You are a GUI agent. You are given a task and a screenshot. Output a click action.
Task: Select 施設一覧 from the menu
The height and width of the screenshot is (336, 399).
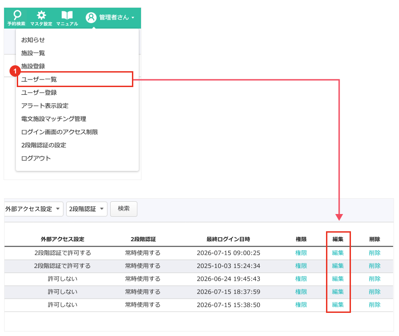coord(33,53)
